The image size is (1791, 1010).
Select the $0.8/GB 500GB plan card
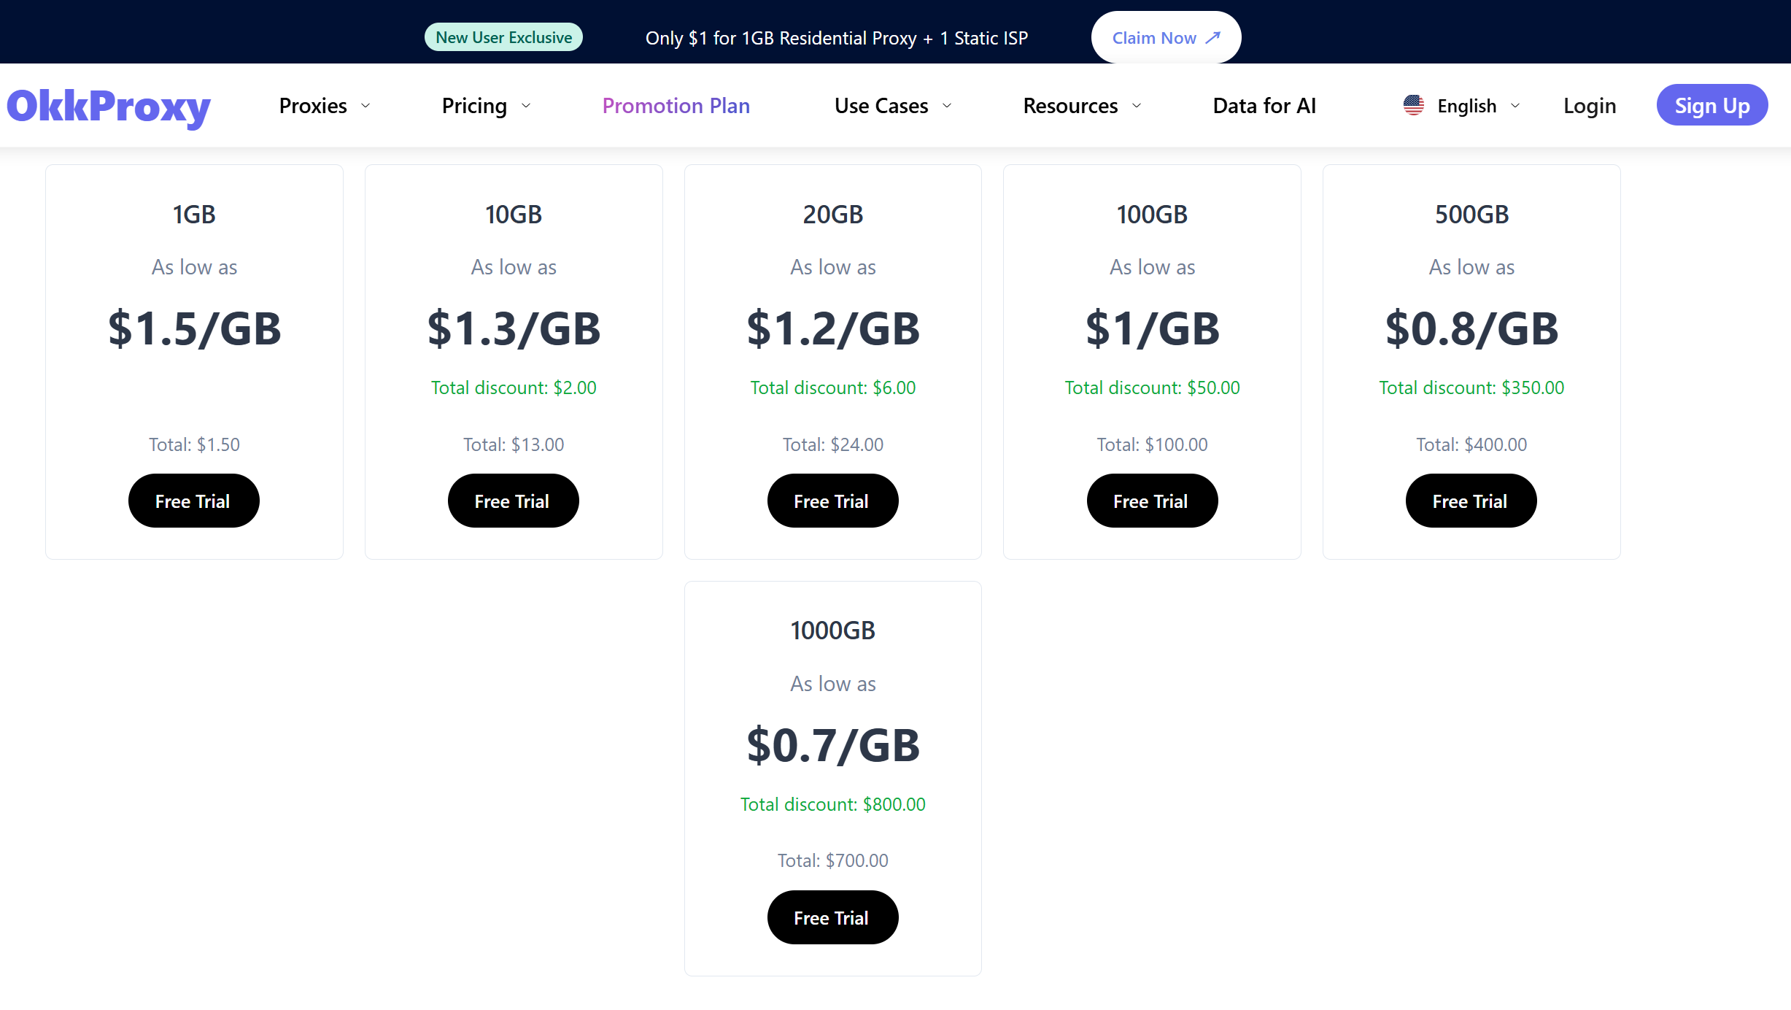pyautogui.click(x=1471, y=328)
